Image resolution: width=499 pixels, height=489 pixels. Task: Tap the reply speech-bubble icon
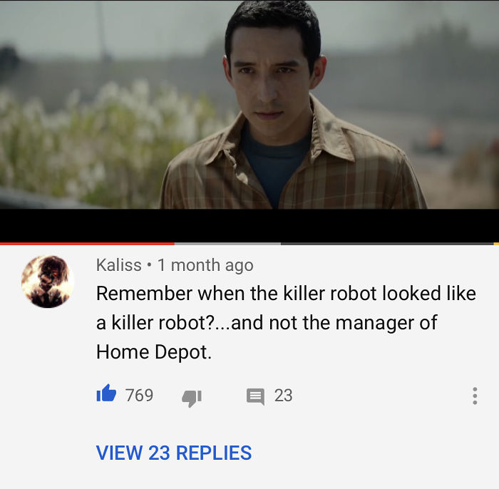255,397
